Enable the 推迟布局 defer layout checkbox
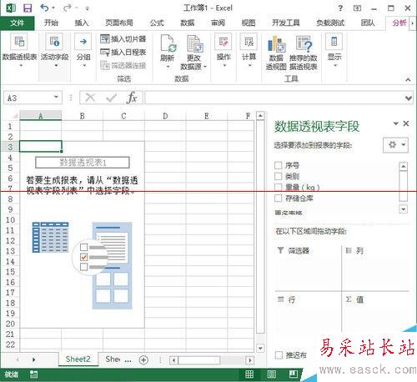This screenshot has width=417, height=382. tap(279, 355)
